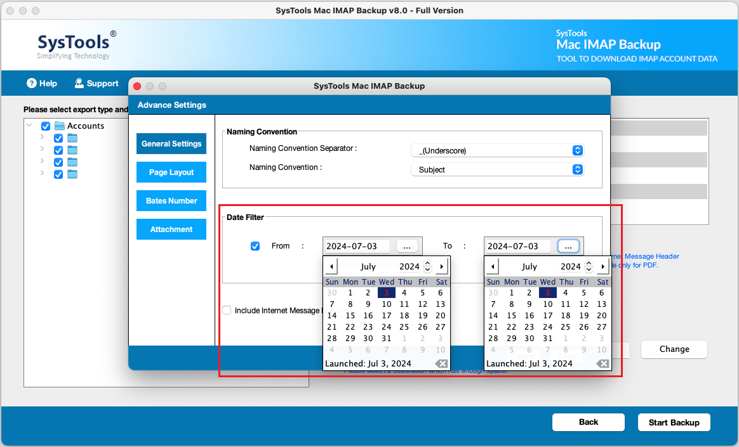This screenshot has height=447, width=739.
Task: Go to previous month in To calendar
Action: pos(493,266)
